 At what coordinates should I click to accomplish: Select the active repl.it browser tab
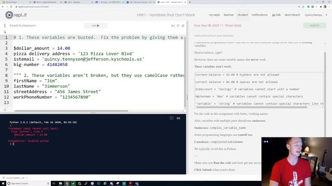pyautogui.click(x=172, y=2)
